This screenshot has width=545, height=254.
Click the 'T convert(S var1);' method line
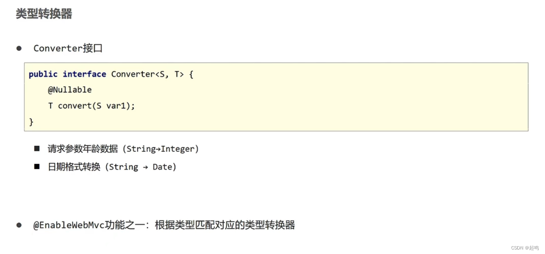pyautogui.click(x=91, y=106)
